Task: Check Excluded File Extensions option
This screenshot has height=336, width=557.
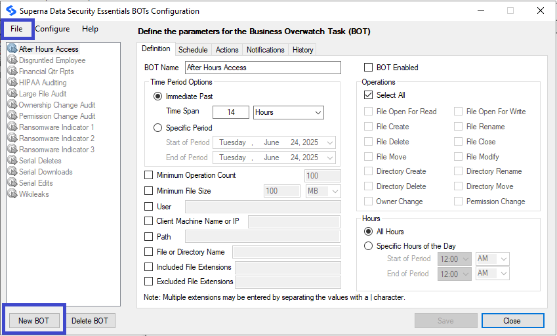Action: [148, 282]
